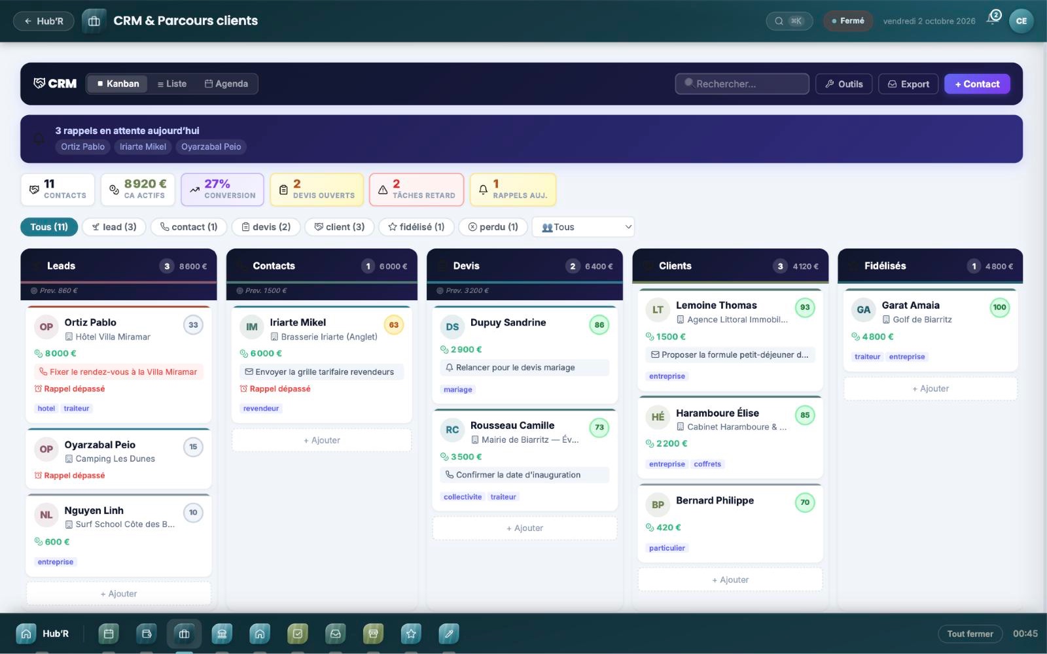Open the calendar app in the dock
This screenshot has width=1047, height=654.
point(109,634)
